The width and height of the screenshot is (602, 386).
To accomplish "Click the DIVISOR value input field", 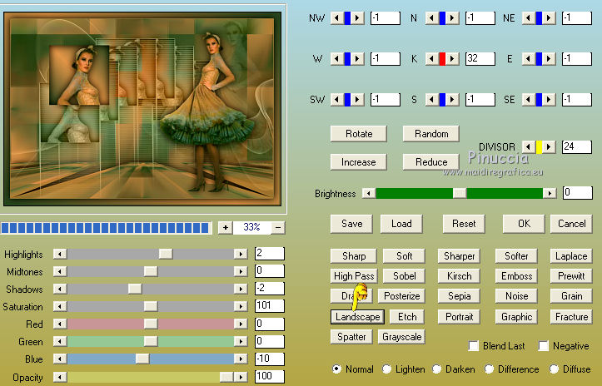I will tap(577, 147).
